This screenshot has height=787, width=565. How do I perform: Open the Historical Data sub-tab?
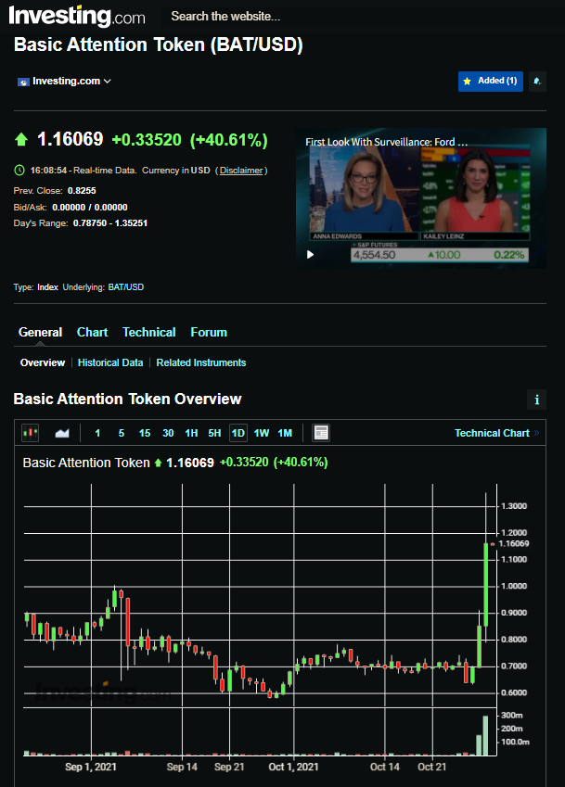point(110,362)
